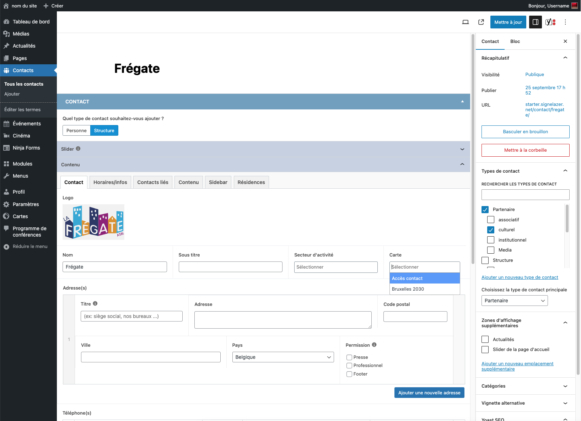Click the preview device laptop icon
Screen dimensions: 581x421
tap(465, 22)
